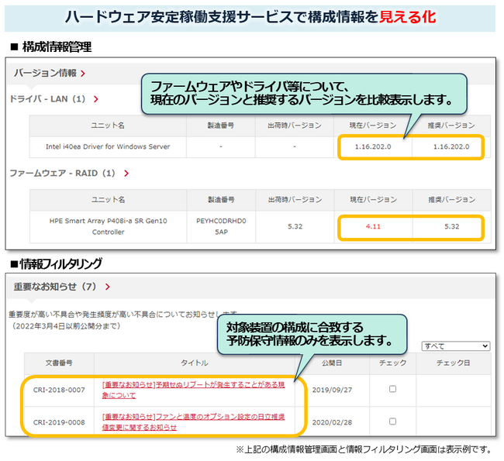
Task: Click the タイトル column header
Action: (195, 363)
